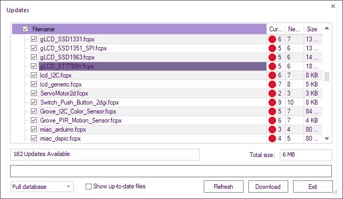Click the empty progress bar

[171, 171]
